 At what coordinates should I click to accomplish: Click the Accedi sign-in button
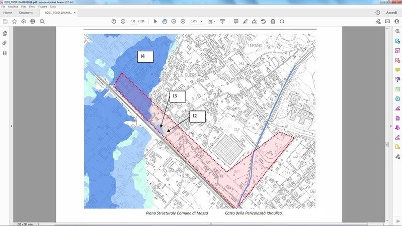coord(391,13)
